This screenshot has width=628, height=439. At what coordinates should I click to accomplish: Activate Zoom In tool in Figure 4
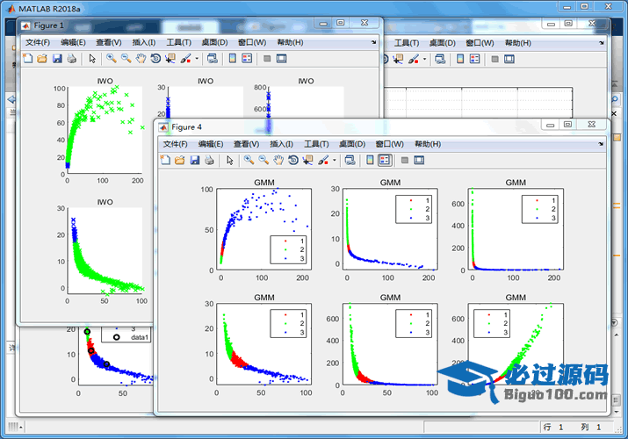pos(249,160)
